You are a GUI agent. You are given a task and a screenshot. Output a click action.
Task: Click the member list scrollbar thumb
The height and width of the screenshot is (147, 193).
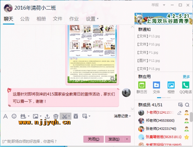click(x=191, y=117)
